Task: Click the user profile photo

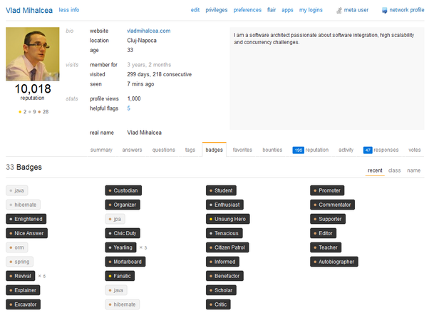Action: point(33,54)
